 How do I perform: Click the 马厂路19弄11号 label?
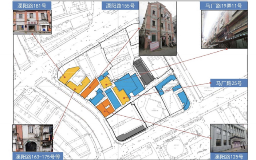(x=224, y=6)
